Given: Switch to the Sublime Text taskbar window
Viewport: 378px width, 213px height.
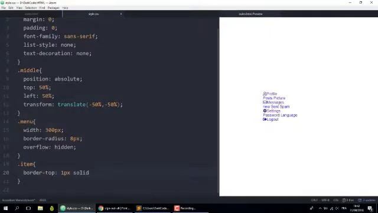Looking at the screenshot, I should [152, 208].
